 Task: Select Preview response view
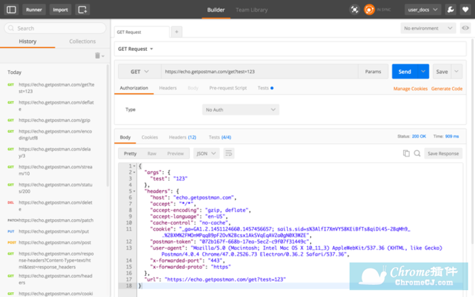[x=175, y=153]
